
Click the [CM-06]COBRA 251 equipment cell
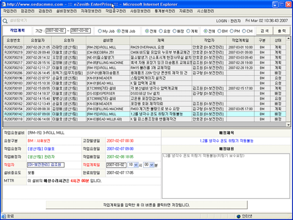(x=108, y=53)
